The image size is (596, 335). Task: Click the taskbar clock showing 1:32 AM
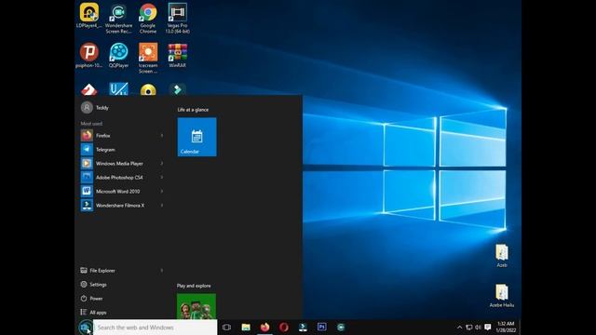click(506, 328)
